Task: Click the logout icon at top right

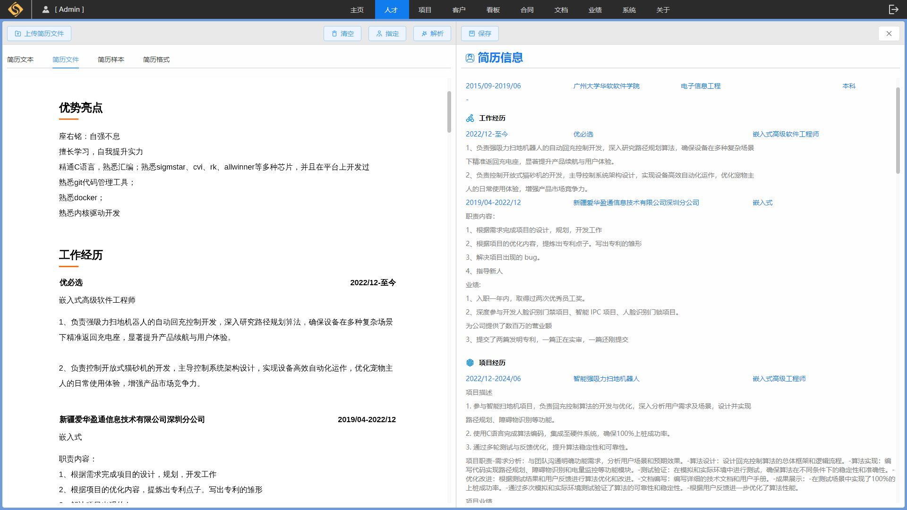Action: click(894, 9)
